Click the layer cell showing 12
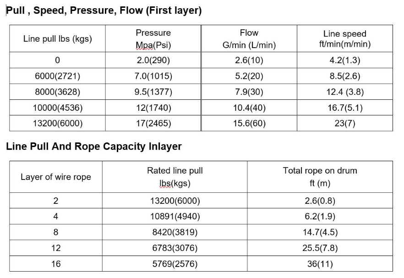The width and height of the screenshot is (404, 278). coord(56,248)
